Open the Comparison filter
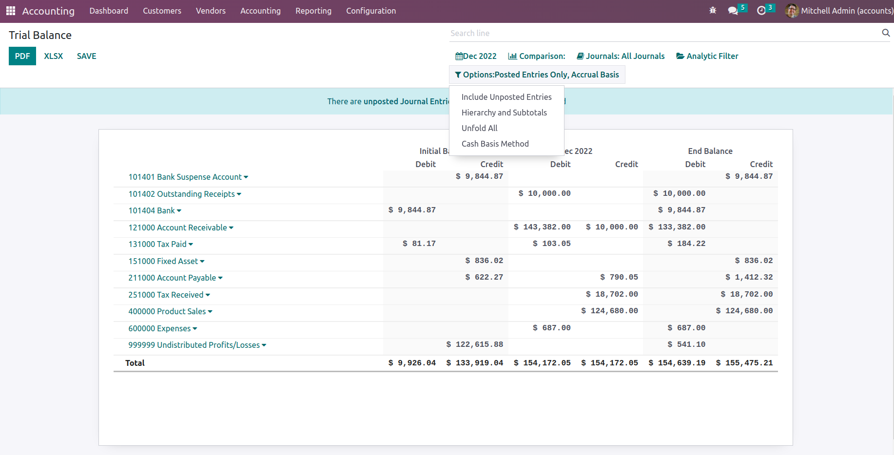 537,56
